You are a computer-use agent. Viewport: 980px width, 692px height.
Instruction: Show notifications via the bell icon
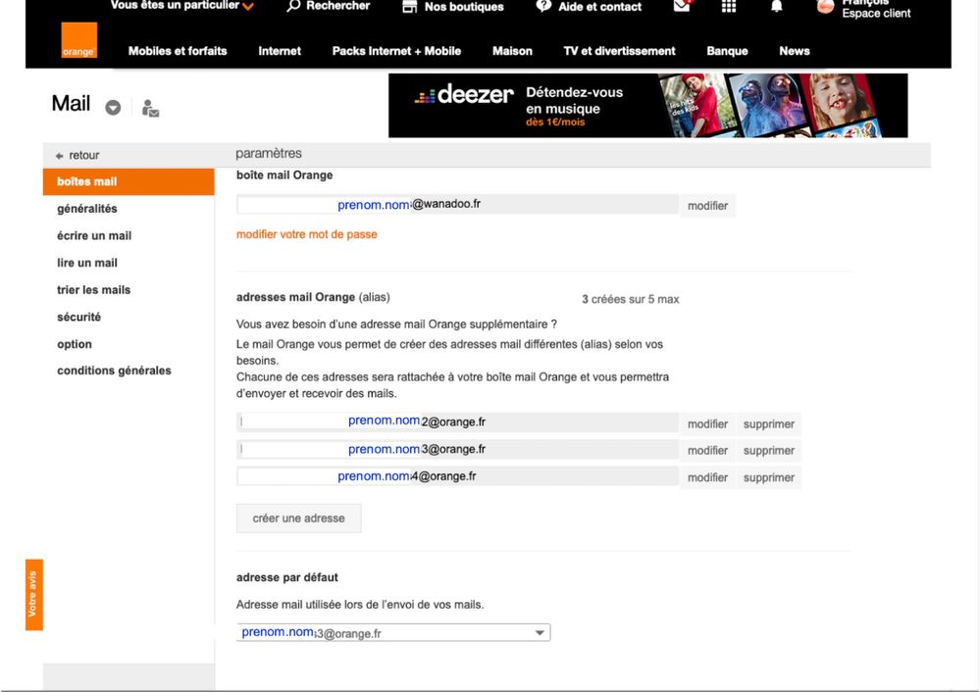(x=777, y=6)
